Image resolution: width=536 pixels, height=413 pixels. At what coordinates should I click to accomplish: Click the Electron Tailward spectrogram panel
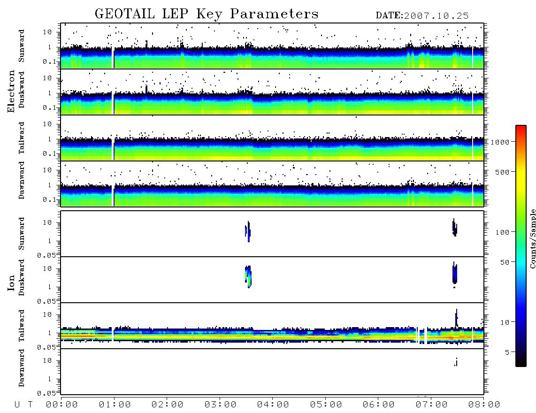(272, 138)
